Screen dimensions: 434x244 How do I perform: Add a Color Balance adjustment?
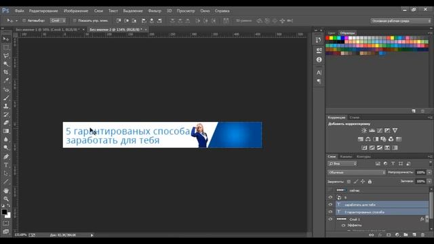click(x=368, y=139)
